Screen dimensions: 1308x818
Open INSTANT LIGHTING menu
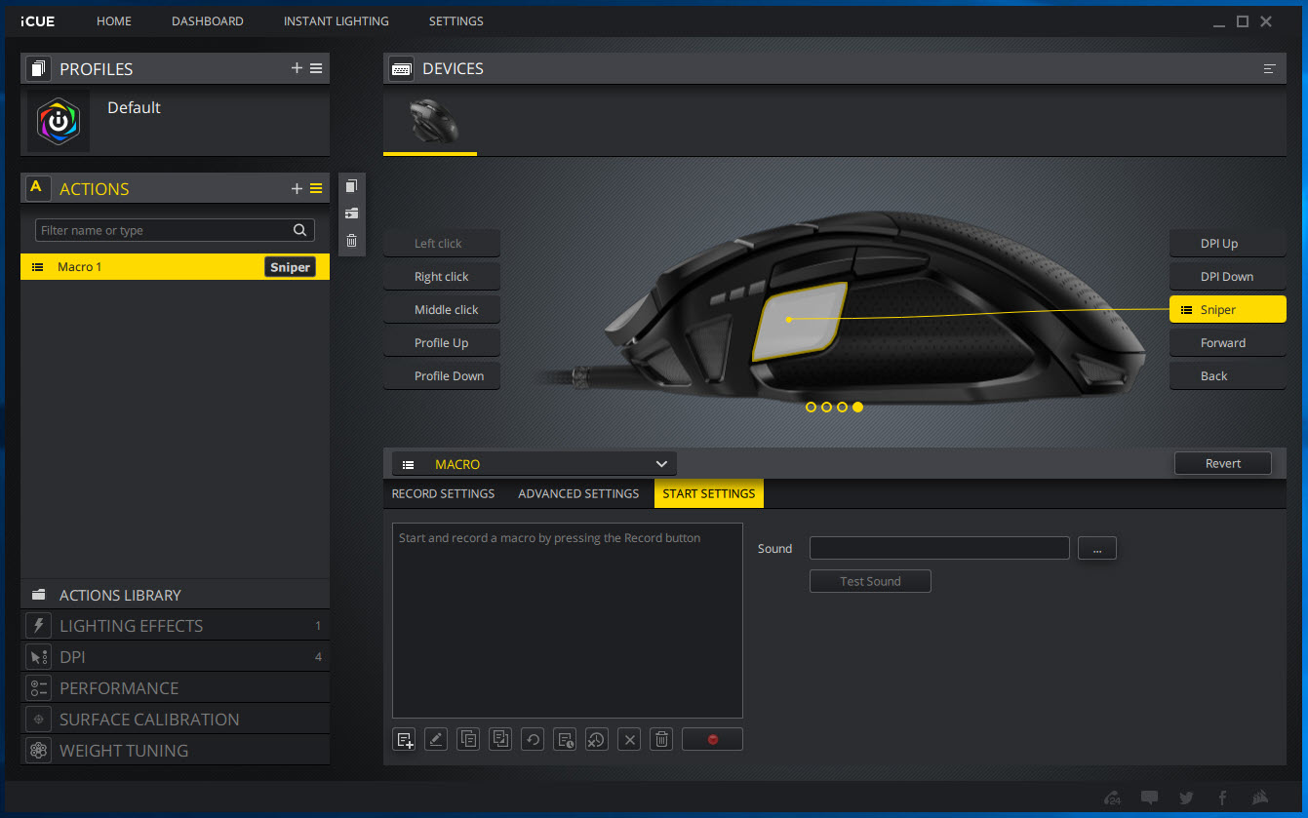point(337,21)
